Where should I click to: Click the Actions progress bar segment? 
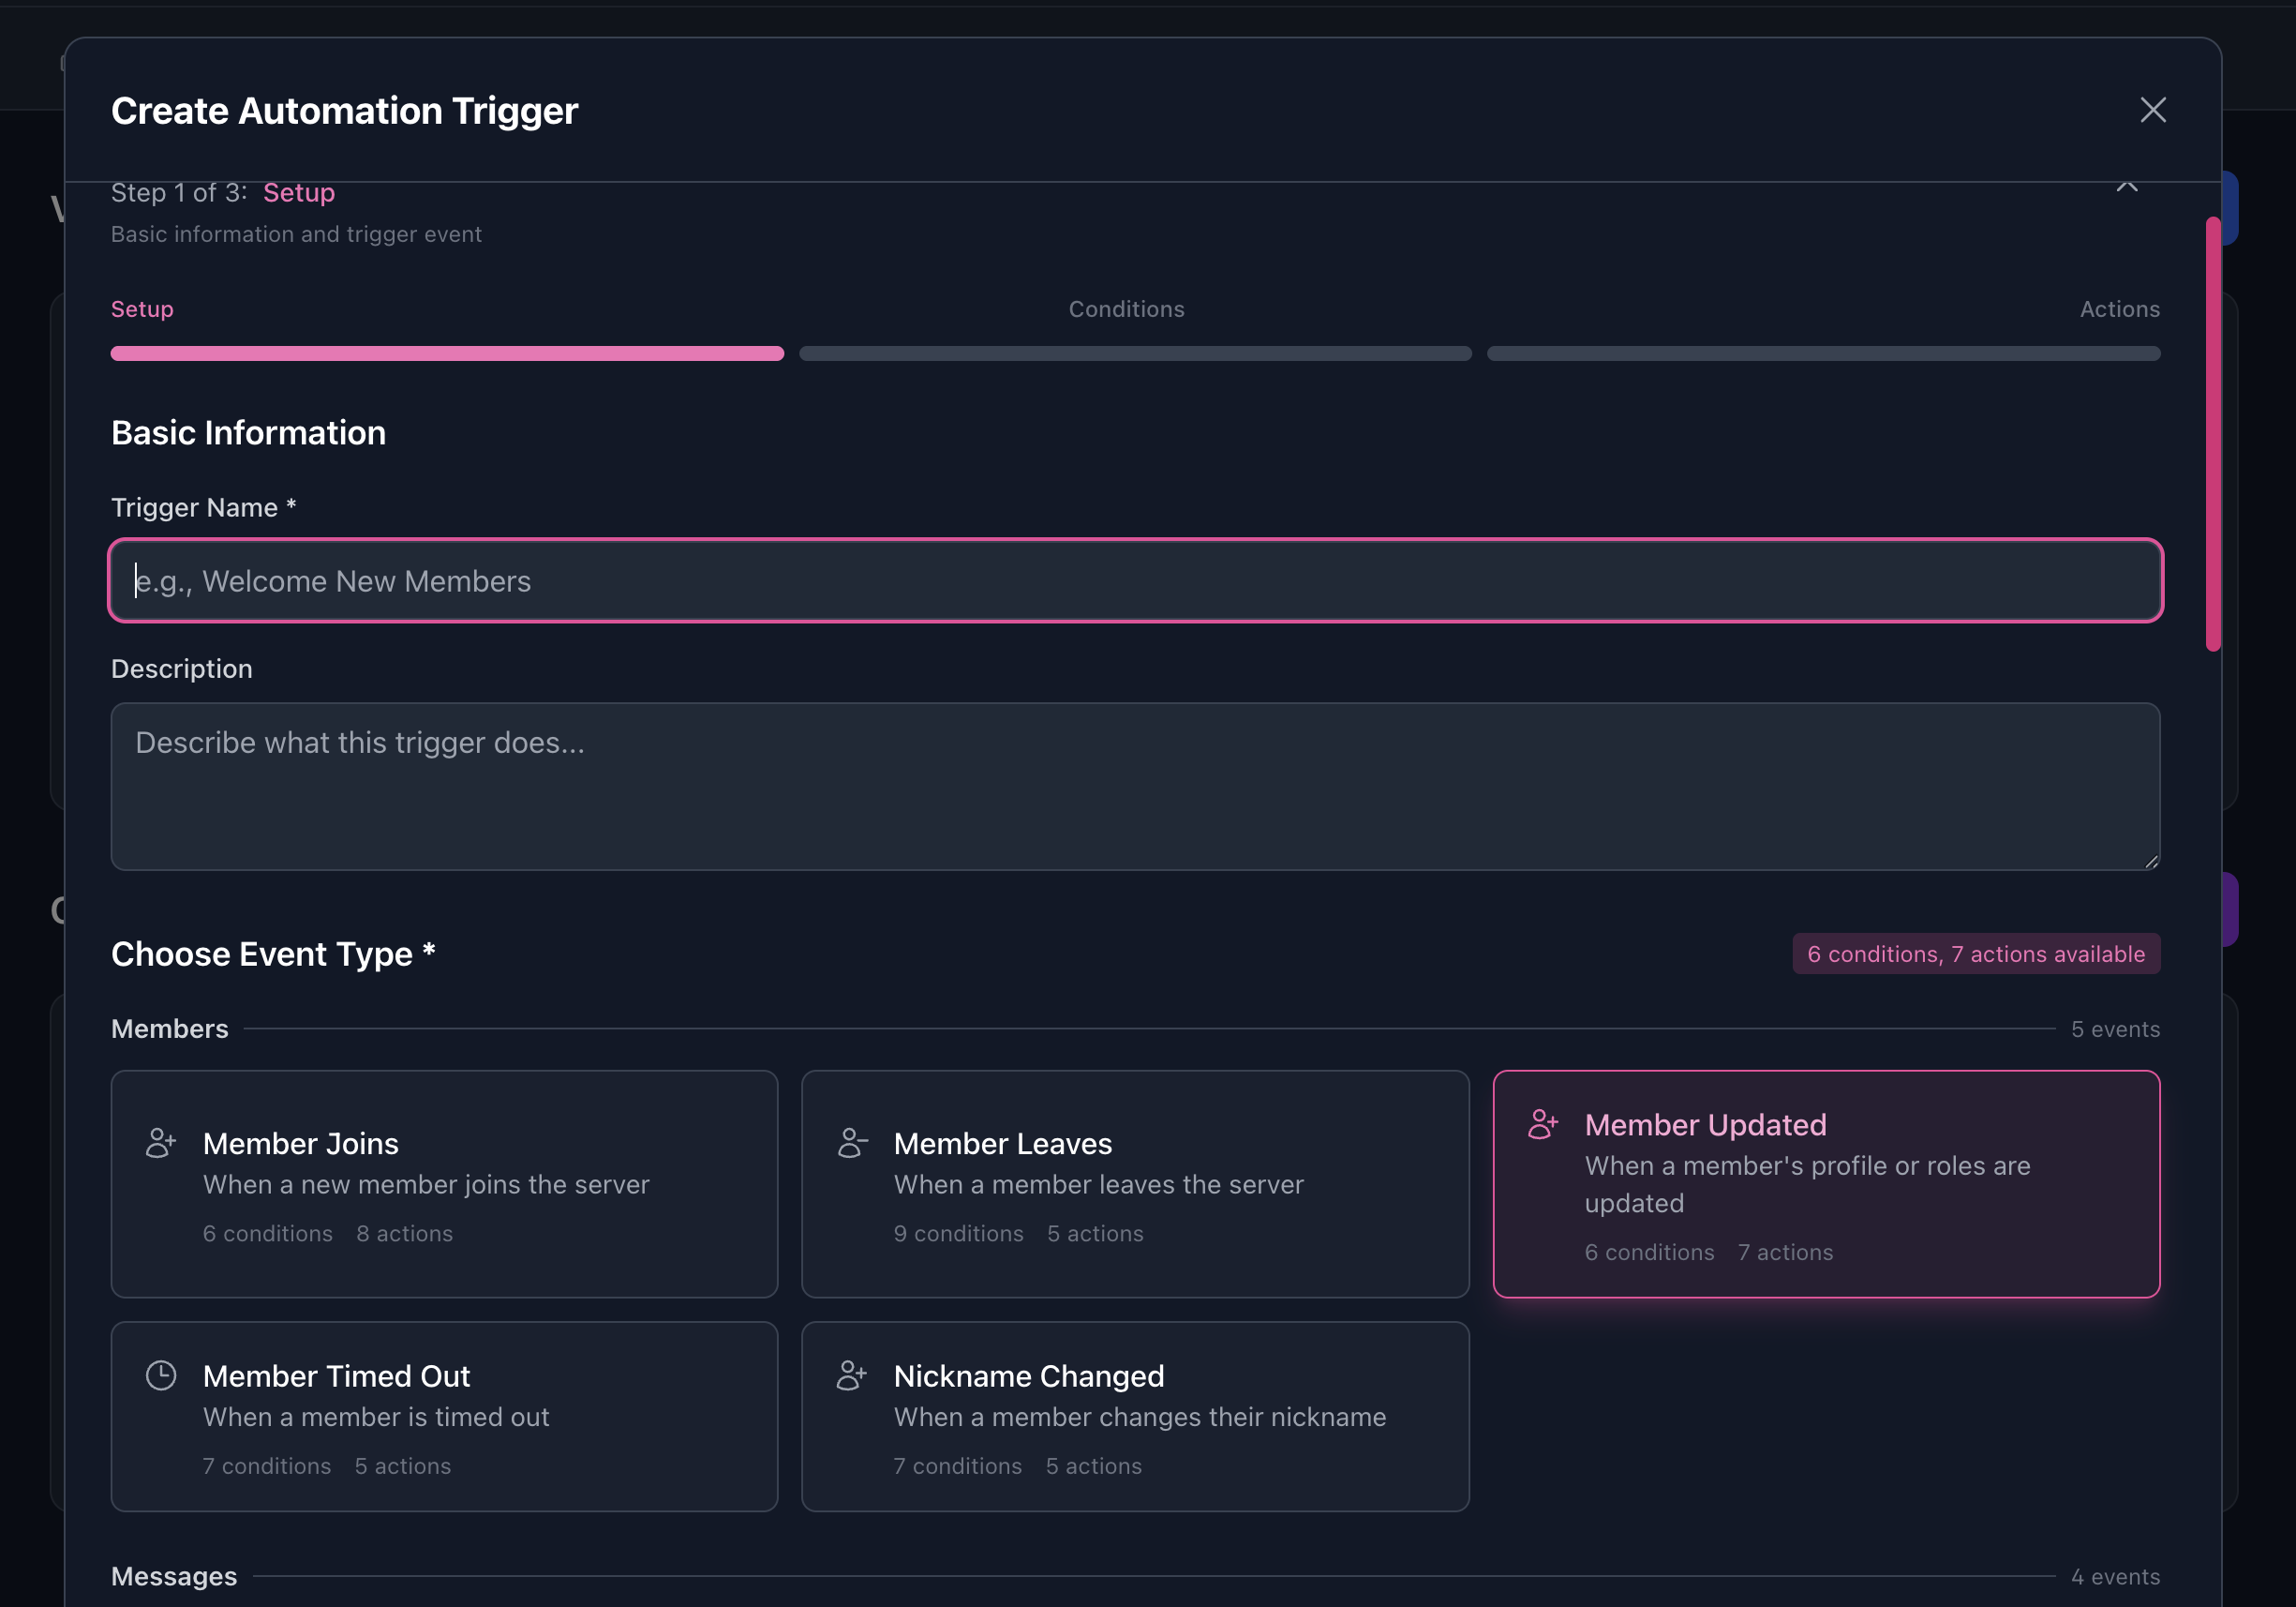[1823, 353]
